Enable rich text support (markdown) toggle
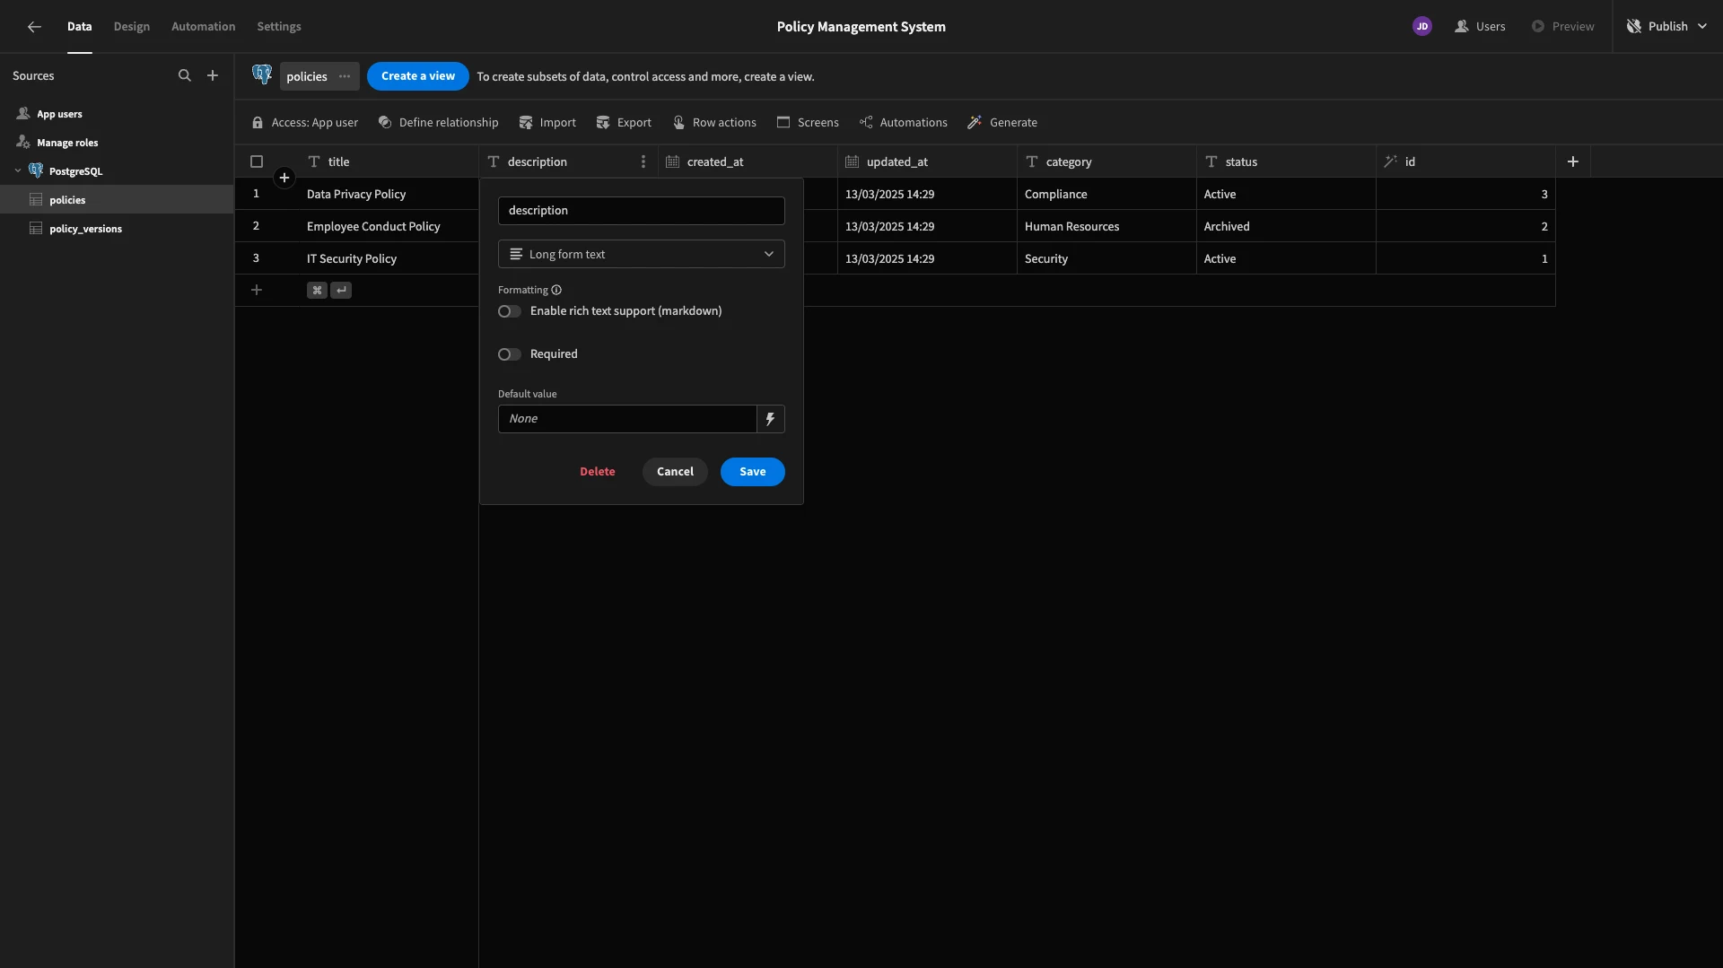This screenshot has height=968, width=1723. 510,312
